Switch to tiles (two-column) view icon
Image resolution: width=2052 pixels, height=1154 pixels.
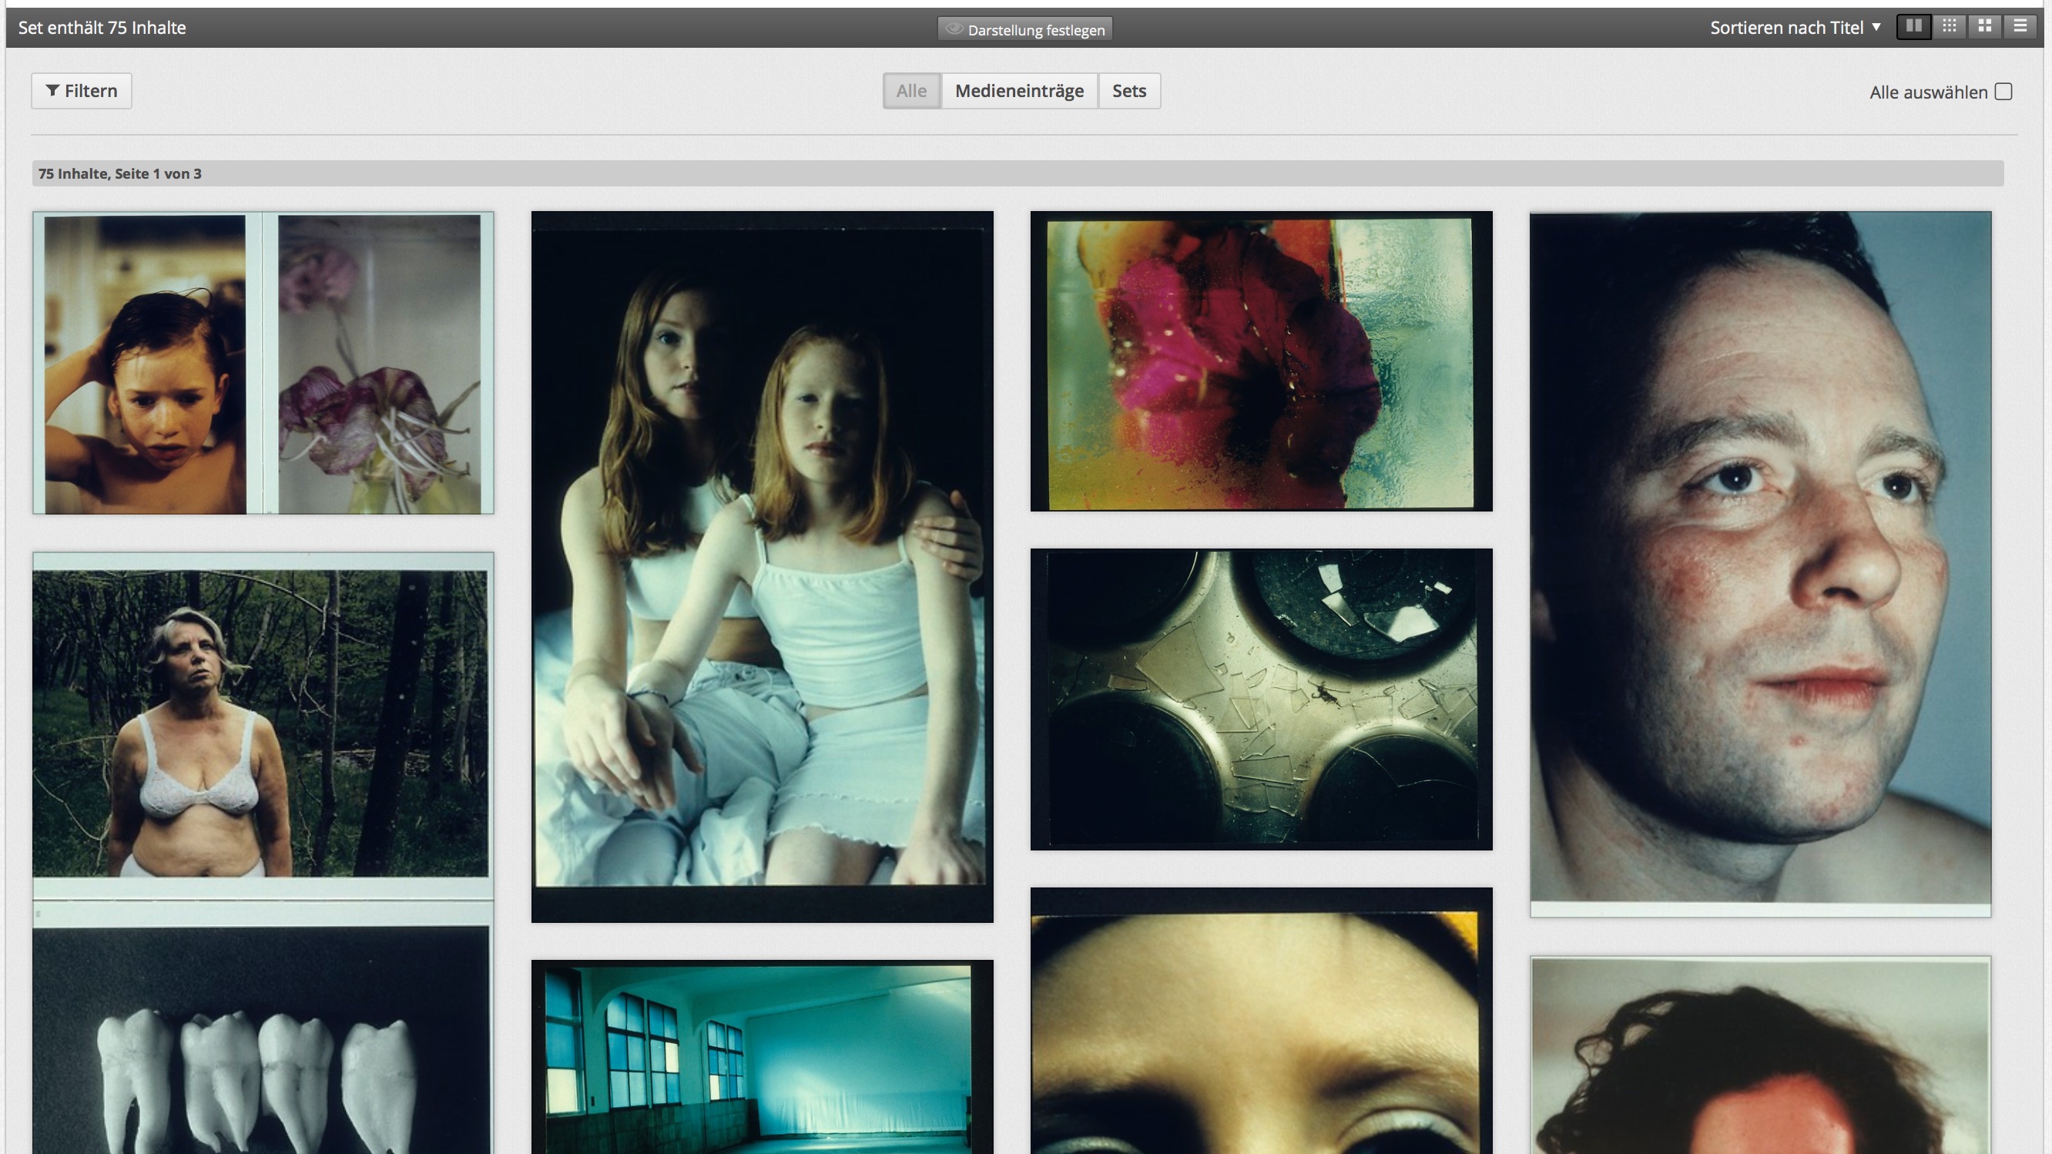click(1913, 27)
